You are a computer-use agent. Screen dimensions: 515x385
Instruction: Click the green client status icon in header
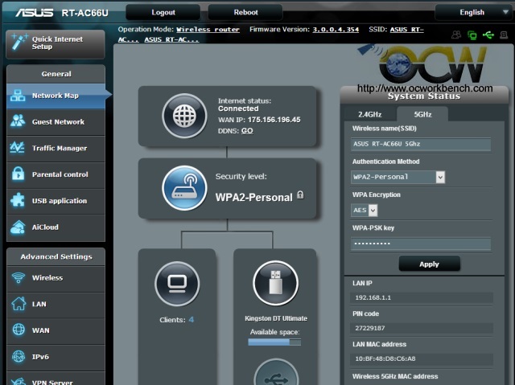click(x=472, y=35)
